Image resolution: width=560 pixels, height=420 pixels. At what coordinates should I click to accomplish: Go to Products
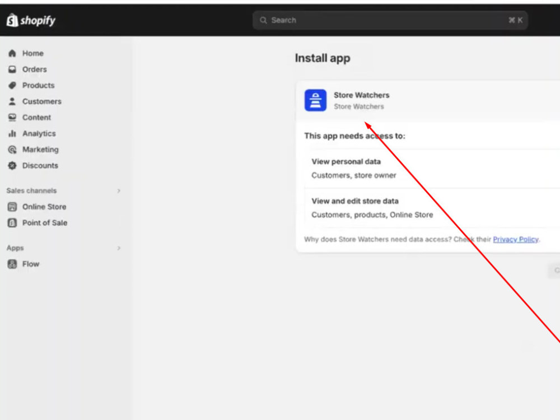[x=38, y=85]
